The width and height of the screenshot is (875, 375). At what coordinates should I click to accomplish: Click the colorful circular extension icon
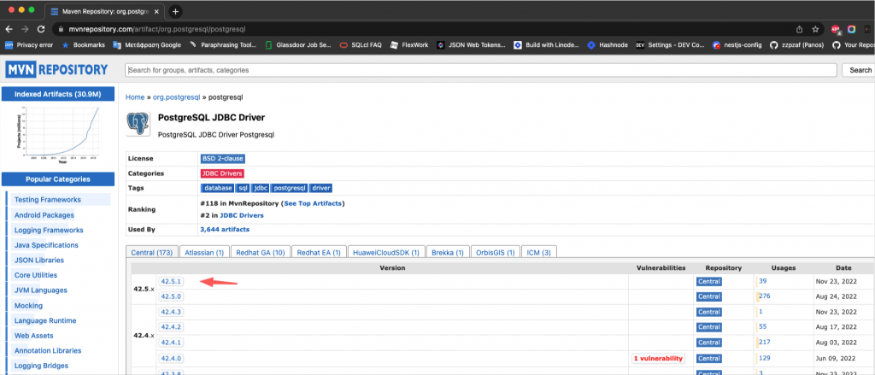[852, 29]
